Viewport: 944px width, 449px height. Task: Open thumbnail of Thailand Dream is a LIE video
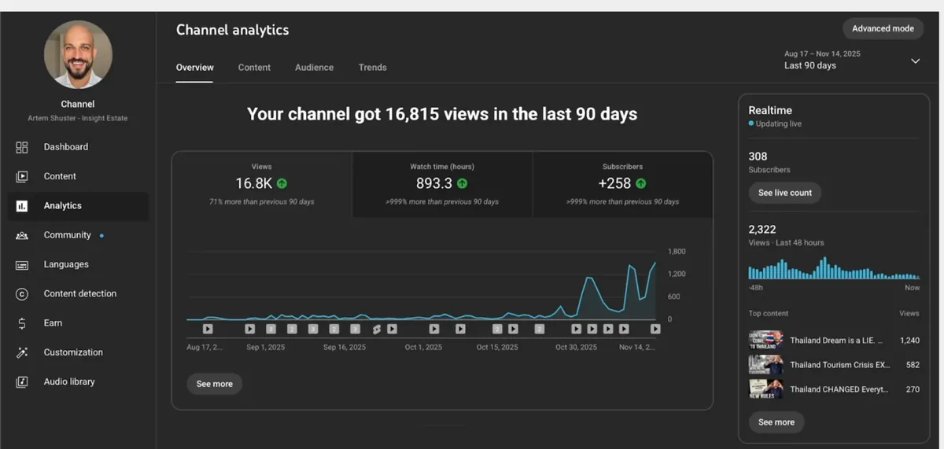[x=765, y=340]
